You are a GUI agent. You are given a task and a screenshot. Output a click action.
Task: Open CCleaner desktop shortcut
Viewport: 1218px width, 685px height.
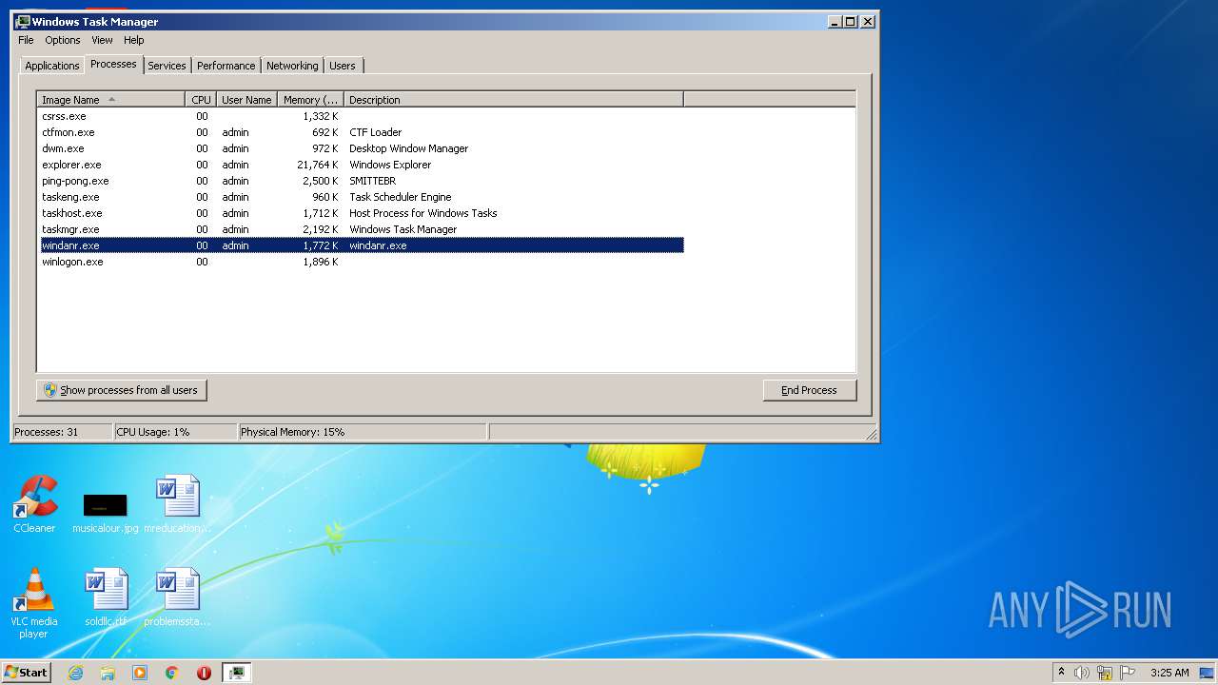click(35, 504)
